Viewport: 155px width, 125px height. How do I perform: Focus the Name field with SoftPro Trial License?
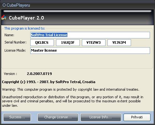tap(90, 35)
